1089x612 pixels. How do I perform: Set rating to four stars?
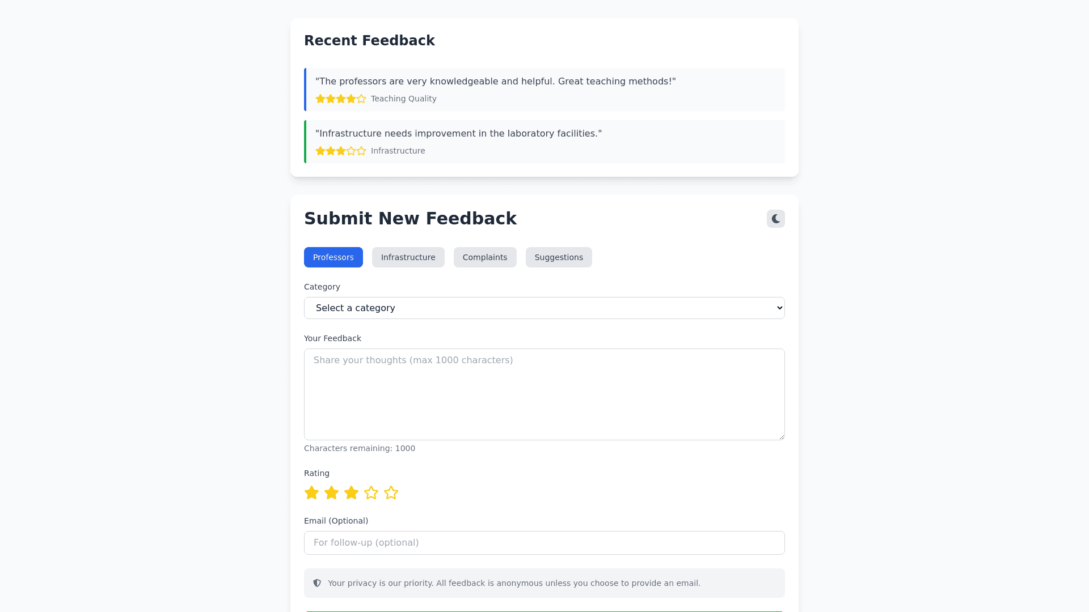tap(371, 493)
